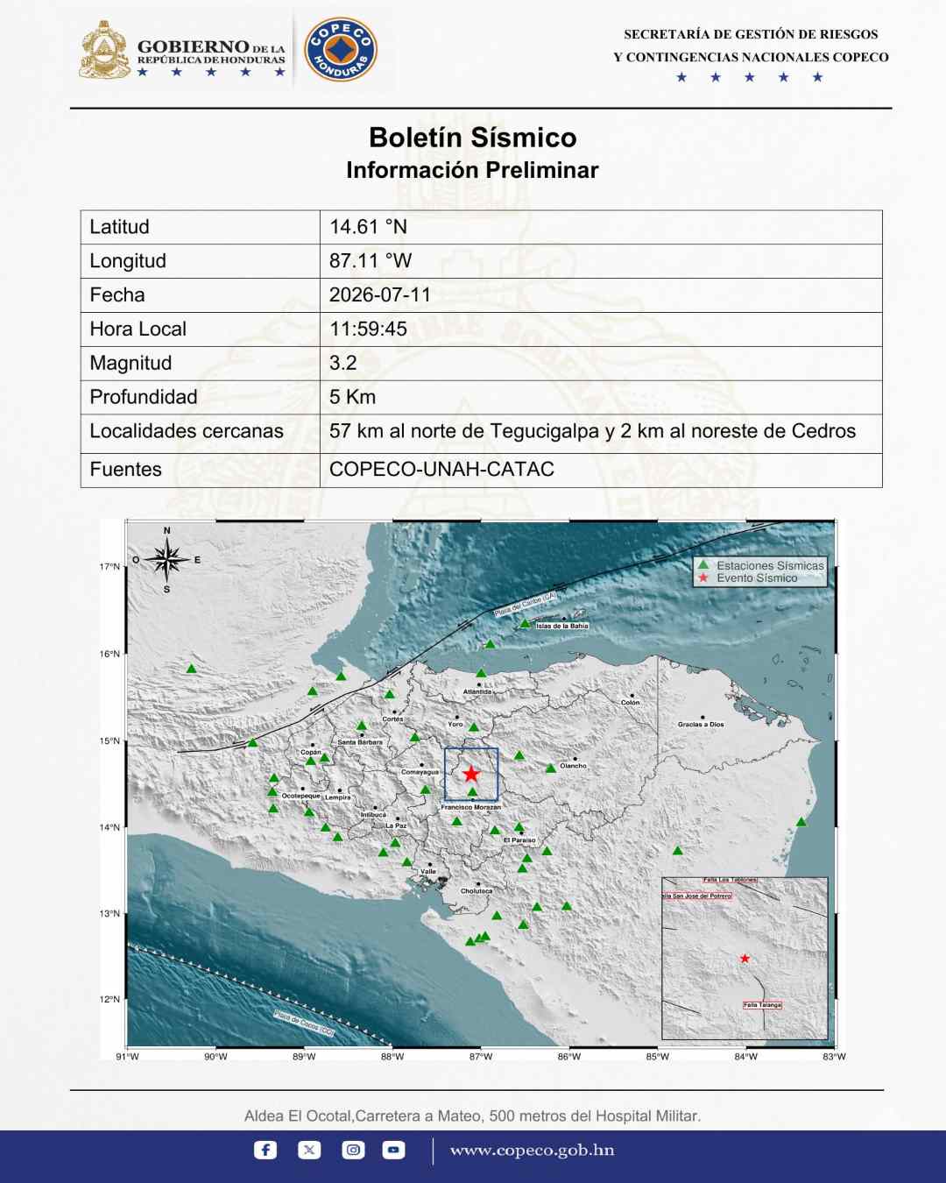Click the Información Preliminar subtitle
Image resolution: width=946 pixels, height=1183 pixels.
[472, 170]
